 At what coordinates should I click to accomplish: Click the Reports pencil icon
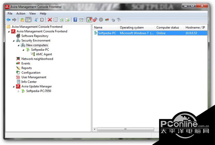pos(18,68)
